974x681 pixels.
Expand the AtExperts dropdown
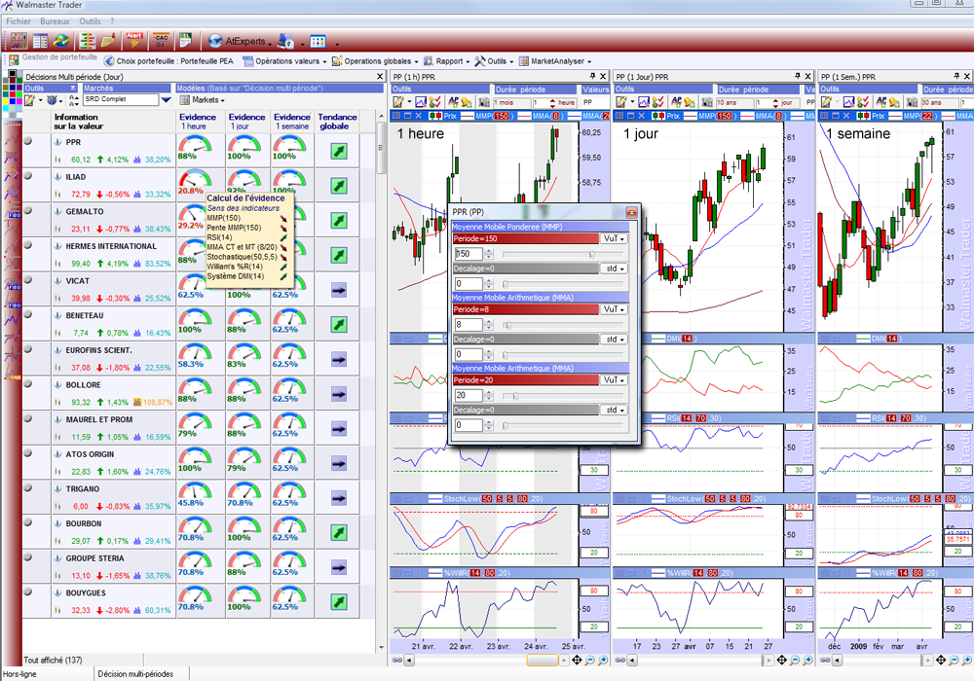click(270, 44)
